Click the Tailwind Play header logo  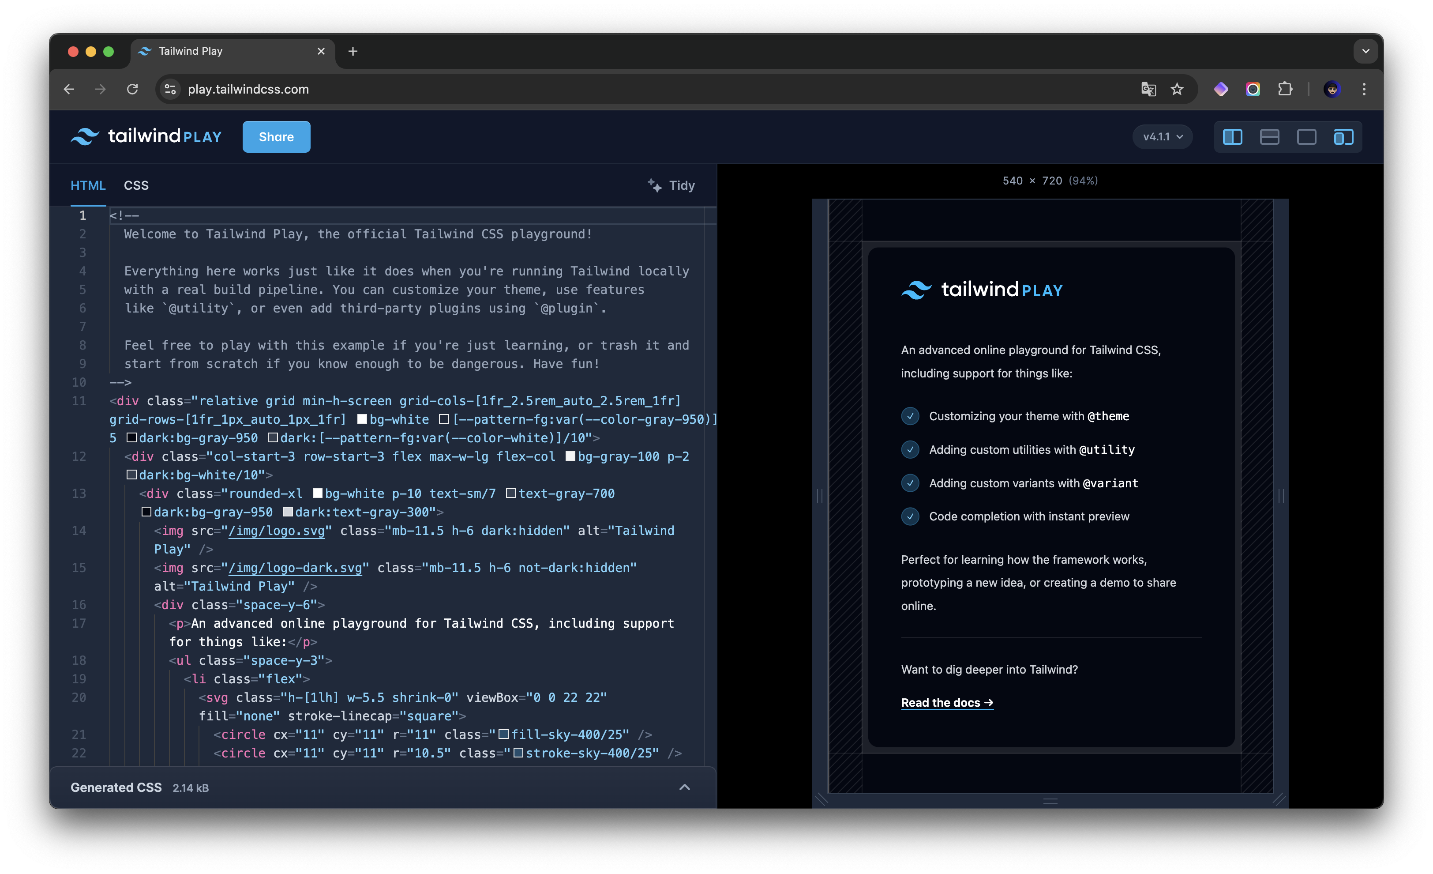click(x=146, y=137)
